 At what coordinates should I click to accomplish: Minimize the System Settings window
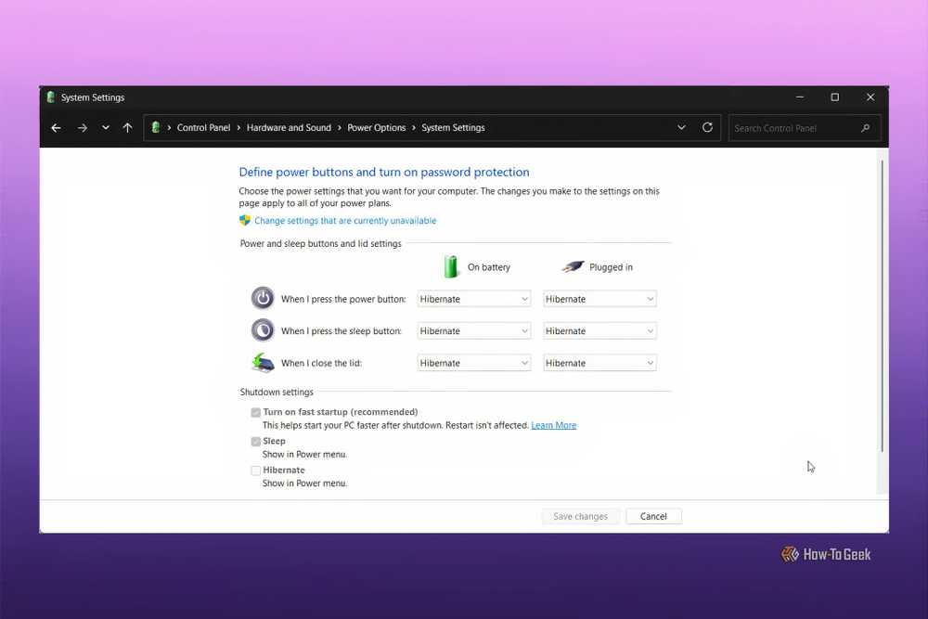(x=800, y=97)
